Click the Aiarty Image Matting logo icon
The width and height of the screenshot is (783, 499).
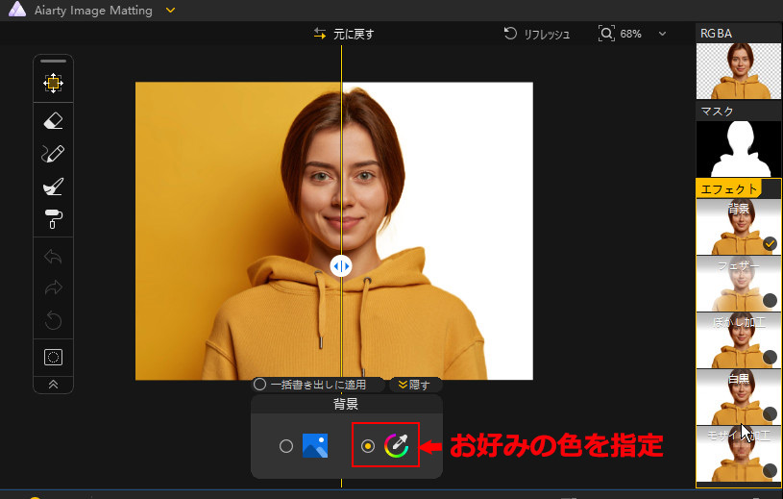[17, 10]
